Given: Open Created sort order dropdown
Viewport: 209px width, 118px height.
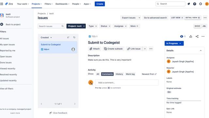Looking at the screenshot, I should point(46,37).
